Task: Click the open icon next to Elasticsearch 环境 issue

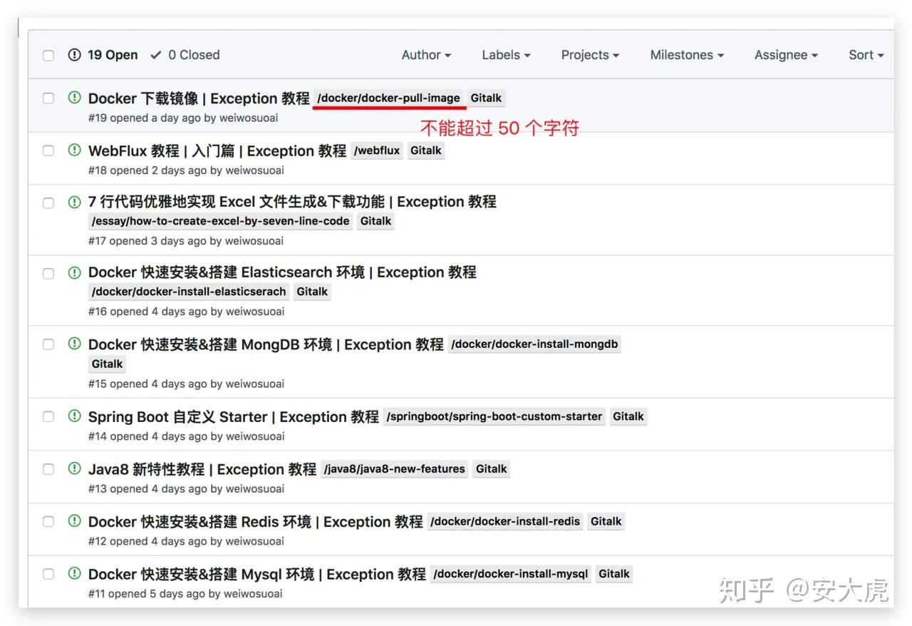Action: click(74, 272)
